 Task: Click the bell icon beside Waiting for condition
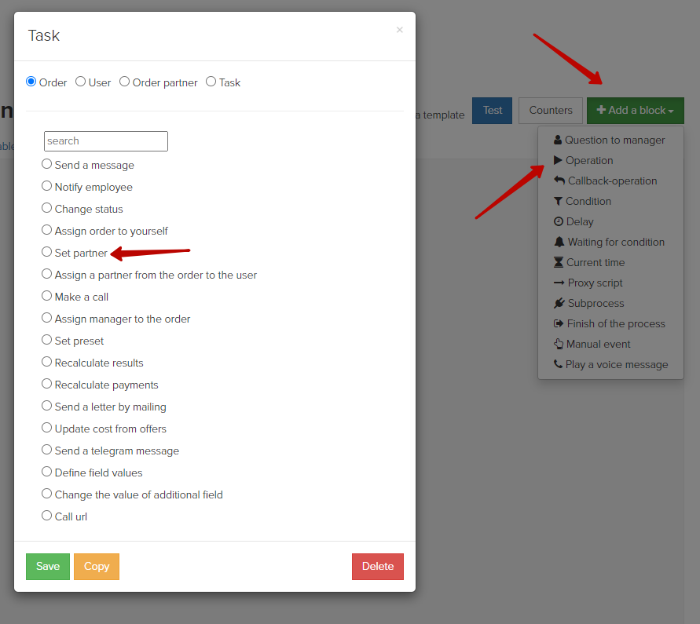point(559,242)
